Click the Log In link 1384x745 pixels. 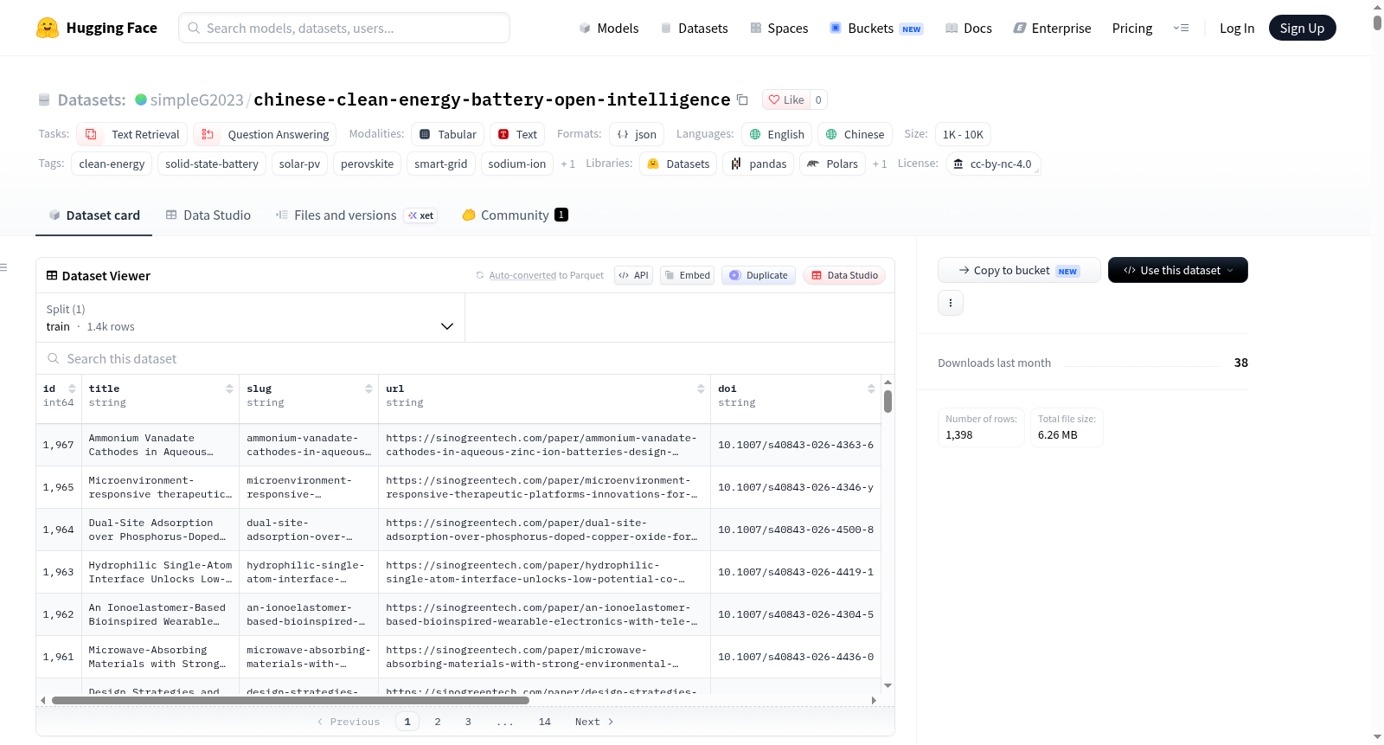pos(1237,28)
